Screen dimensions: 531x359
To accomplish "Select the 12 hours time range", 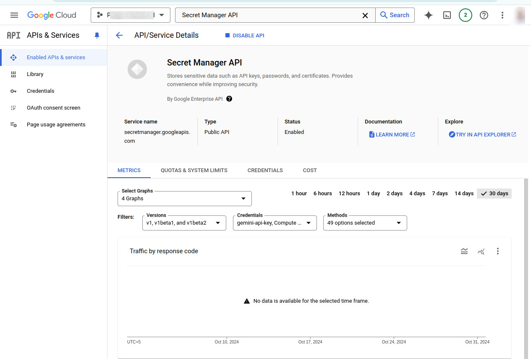I will 349,194.
